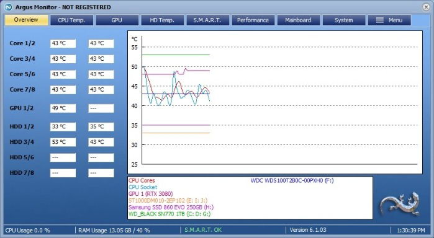Go to the HD Temp. tab

162,20
